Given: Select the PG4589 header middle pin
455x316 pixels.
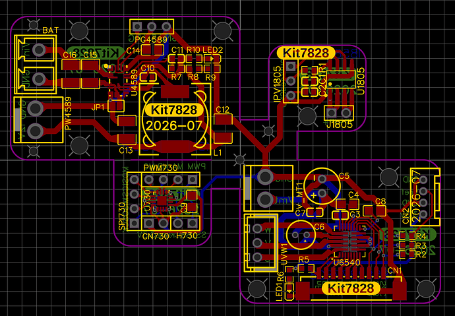Looking at the screenshot, I should [x=152, y=26].
